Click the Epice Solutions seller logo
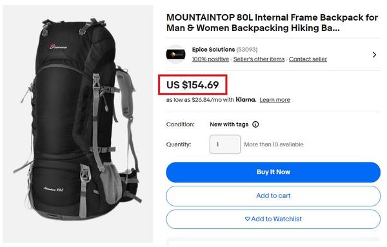The image size is (387, 247). pyautogui.click(x=175, y=54)
